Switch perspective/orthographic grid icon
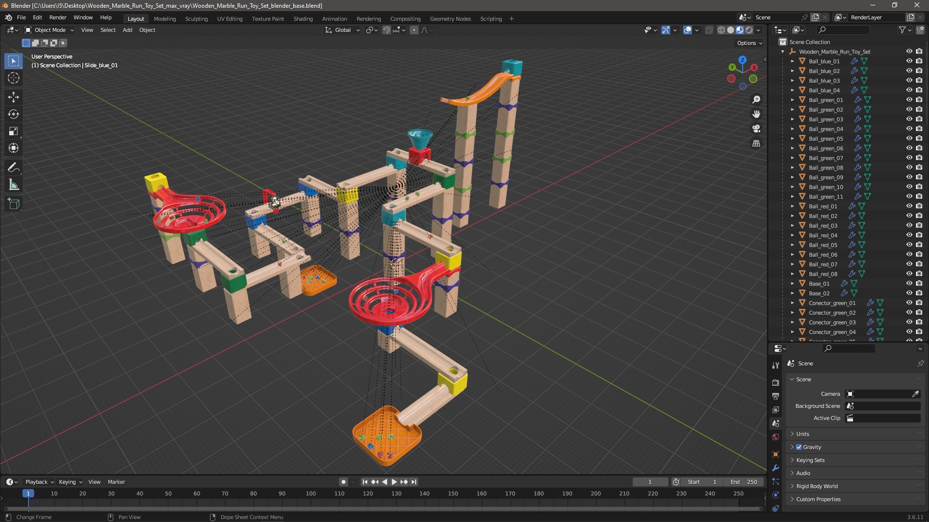This screenshot has height=522, width=929. (756, 143)
